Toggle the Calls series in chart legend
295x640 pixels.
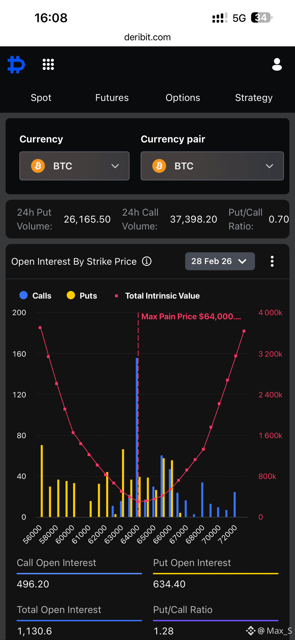35,296
